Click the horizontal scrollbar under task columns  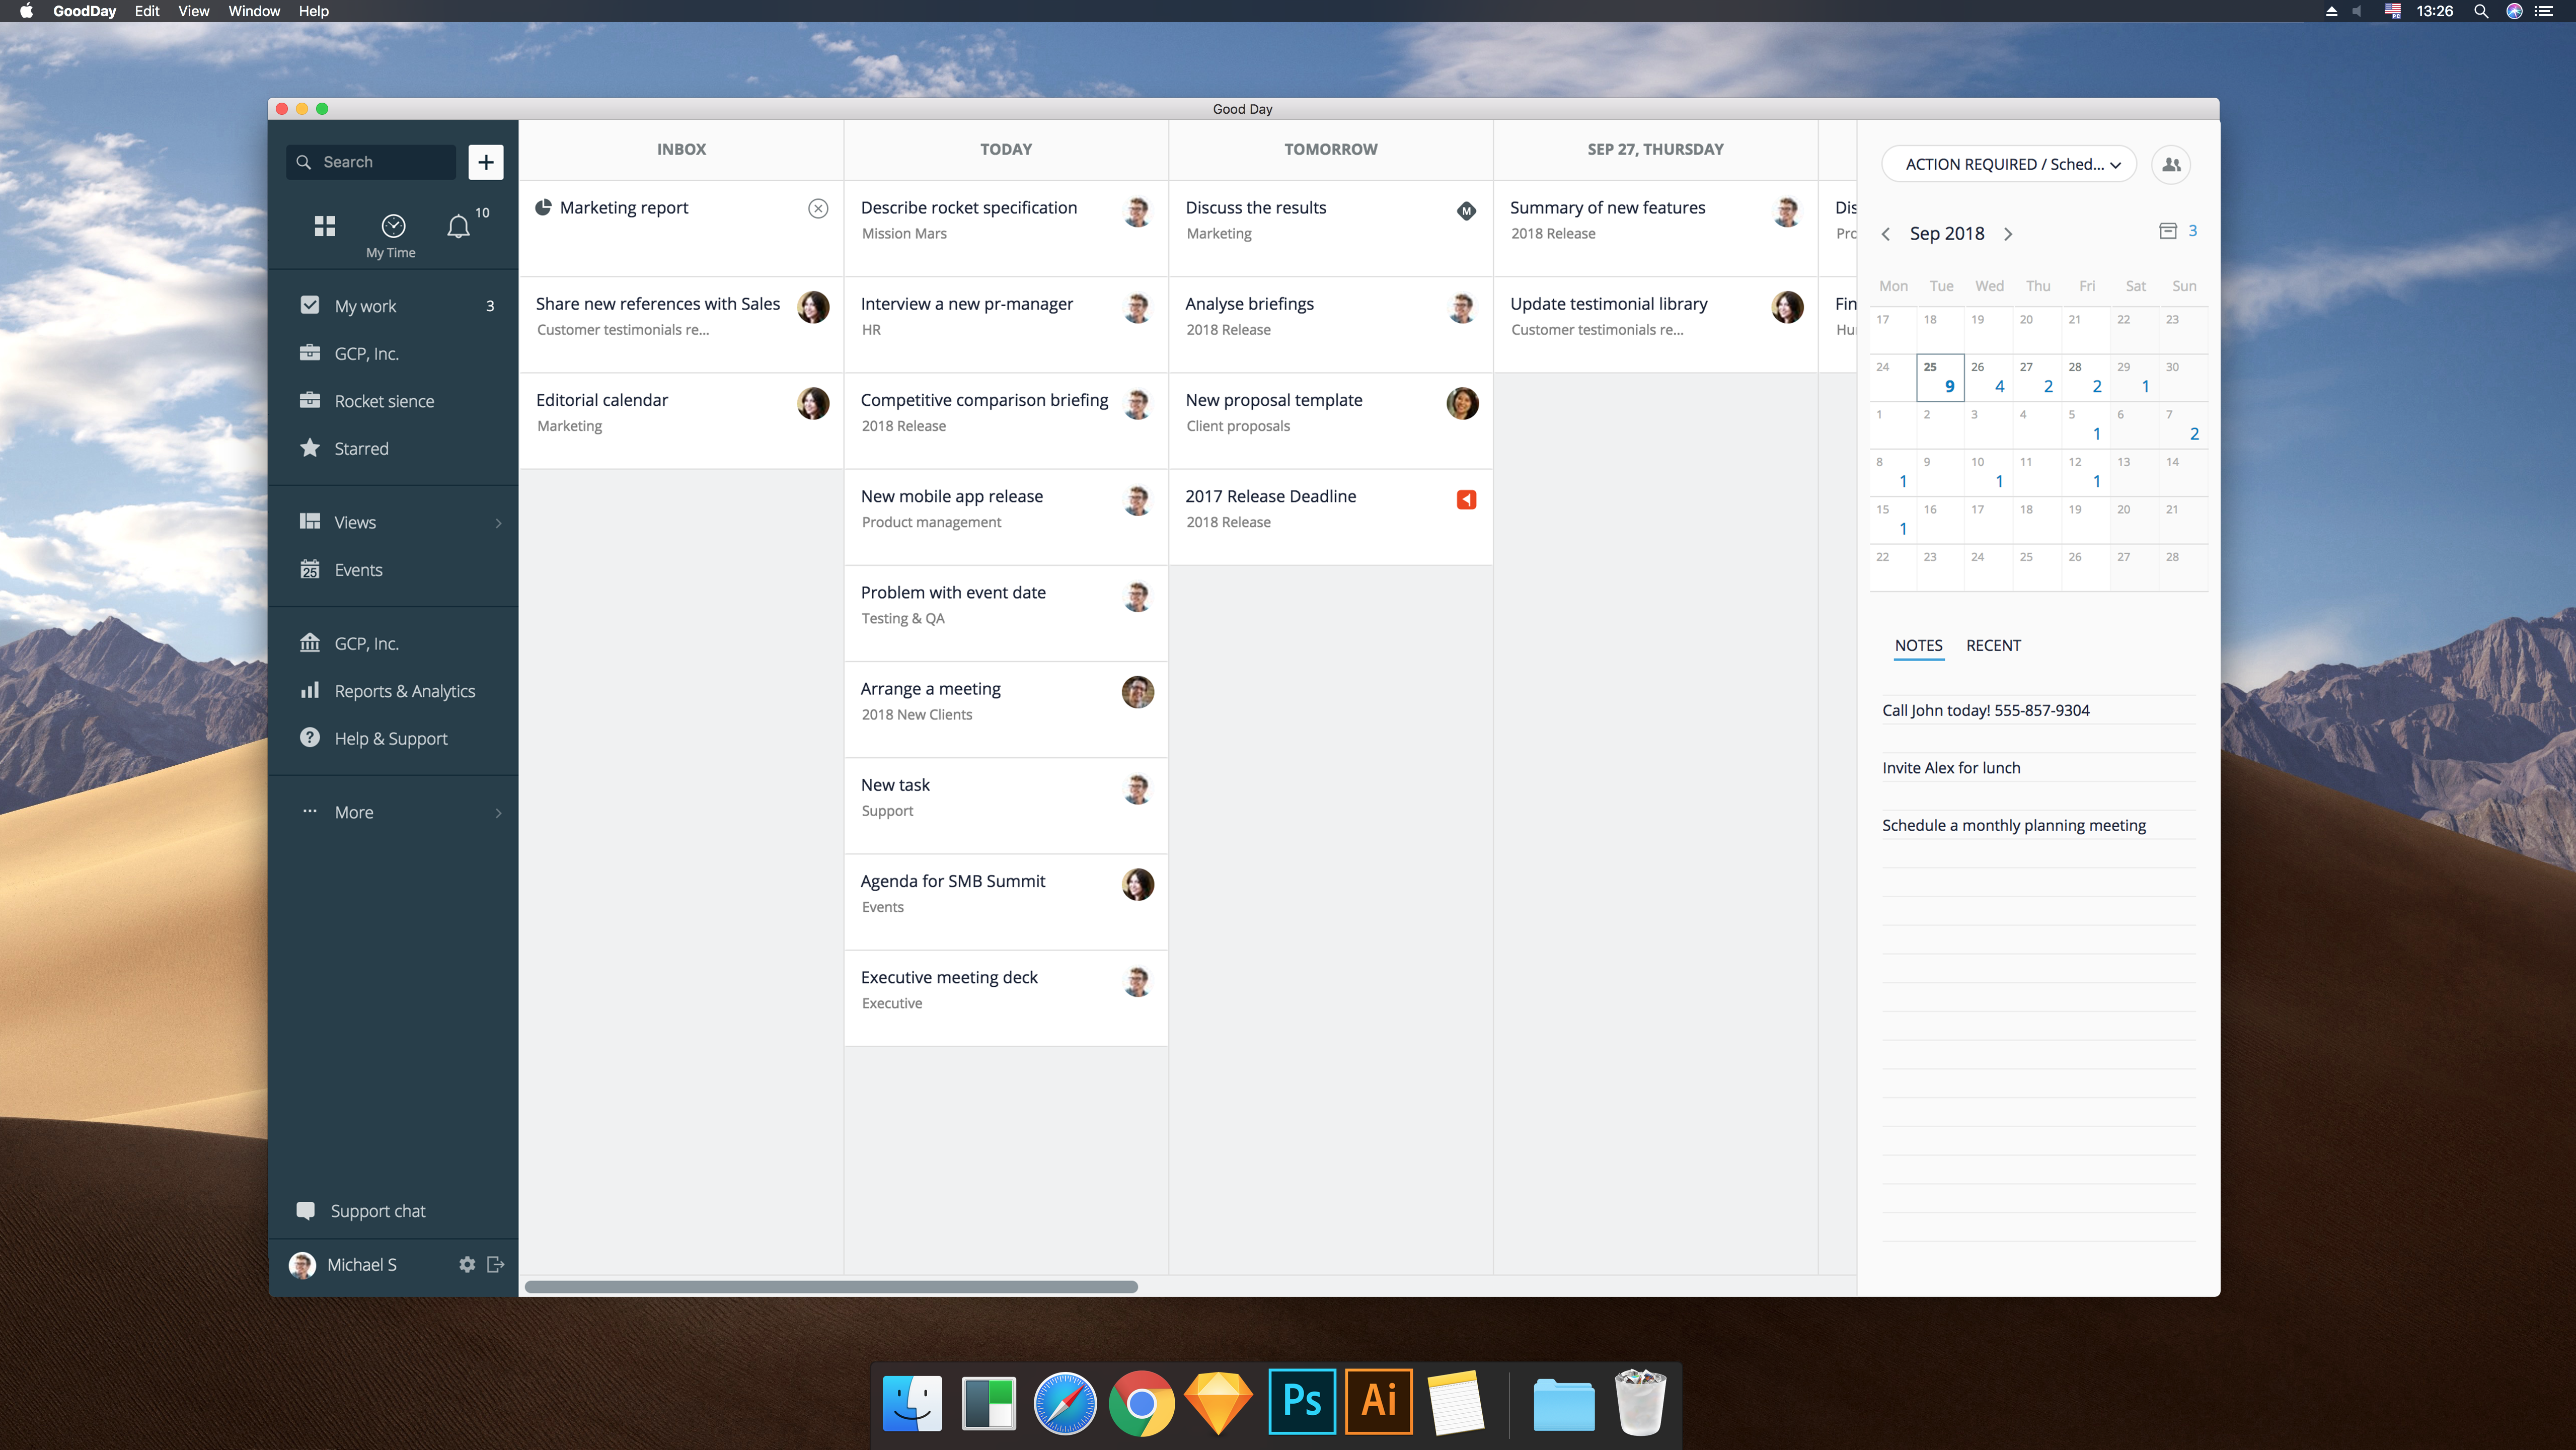pos(831,1287)
